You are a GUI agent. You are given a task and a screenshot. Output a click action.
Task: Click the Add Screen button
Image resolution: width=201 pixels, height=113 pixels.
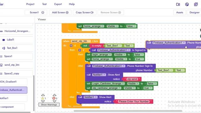(x=60, y=13)
